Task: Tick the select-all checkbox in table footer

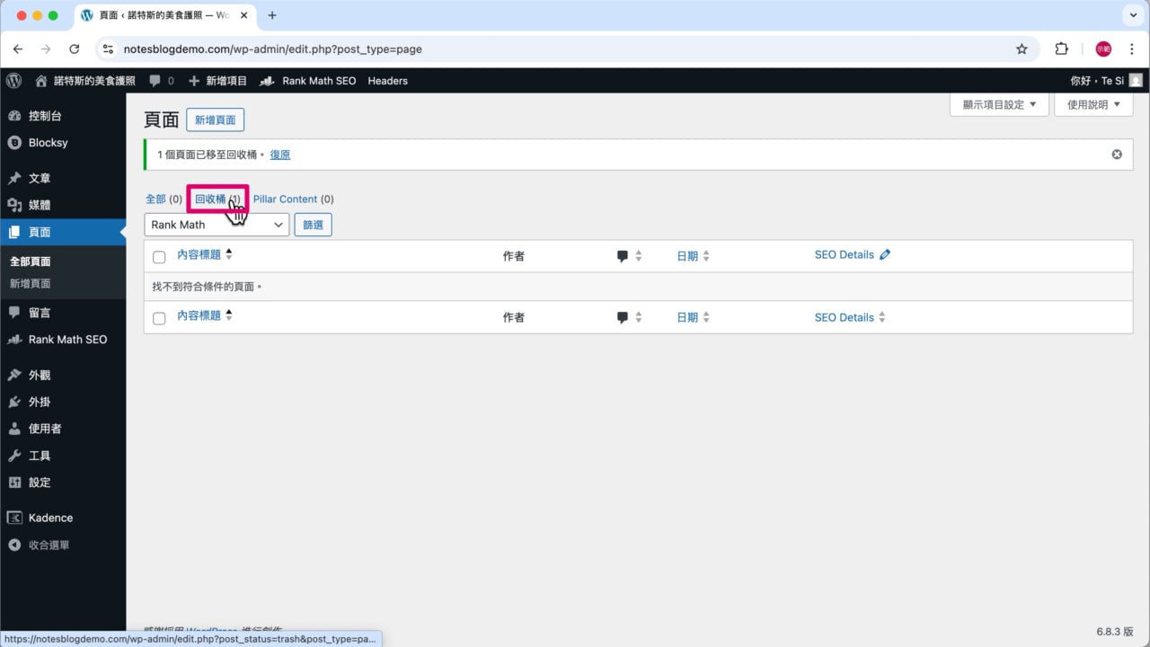Action: [159, 318]
